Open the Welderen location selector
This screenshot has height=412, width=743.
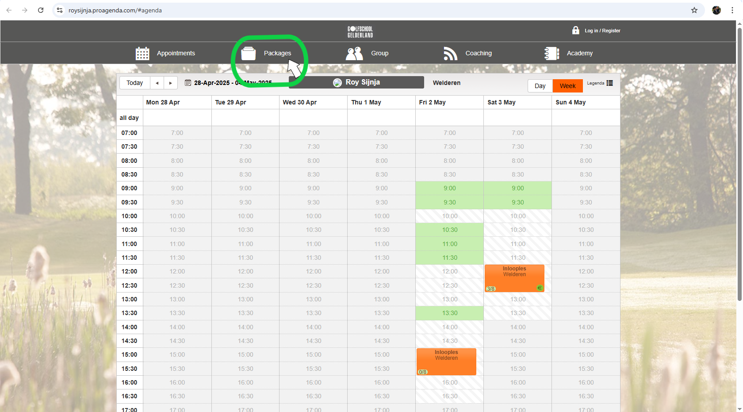tap(446, 83)
